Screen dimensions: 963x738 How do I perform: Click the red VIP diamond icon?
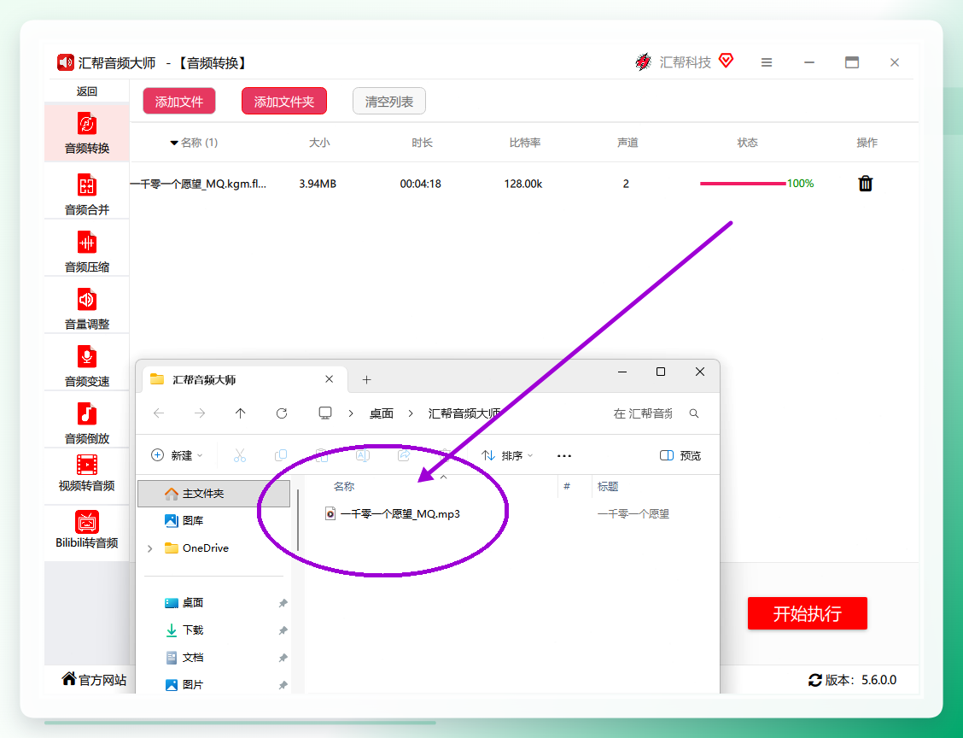pos(726,61)
